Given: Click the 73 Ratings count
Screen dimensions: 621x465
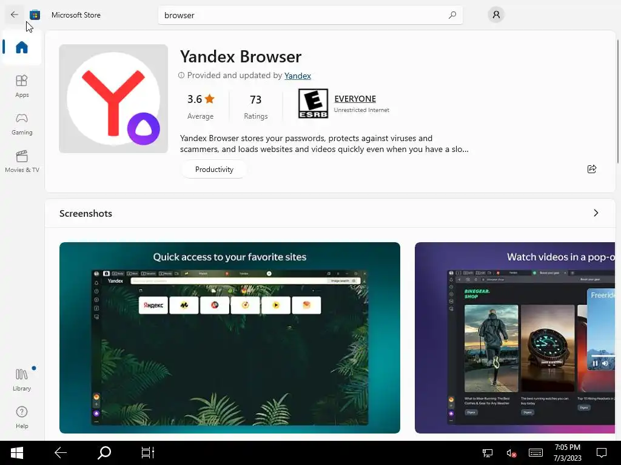Looking at the screenshot, I should (255, 106).
